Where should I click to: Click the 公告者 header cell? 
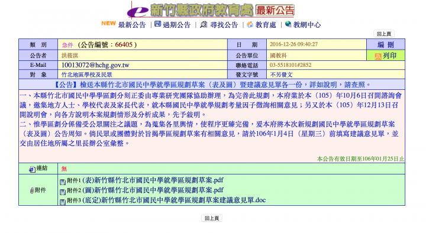pyautogui.click(x=38, y=56)
